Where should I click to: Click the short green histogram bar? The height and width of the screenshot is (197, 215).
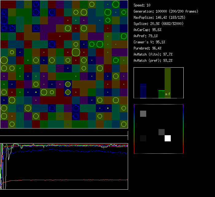[161, 94]
